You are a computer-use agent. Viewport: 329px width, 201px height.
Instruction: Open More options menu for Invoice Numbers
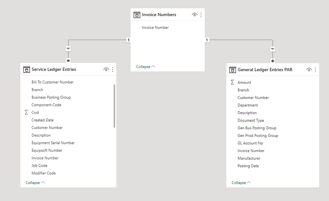(x=201, y=14)
